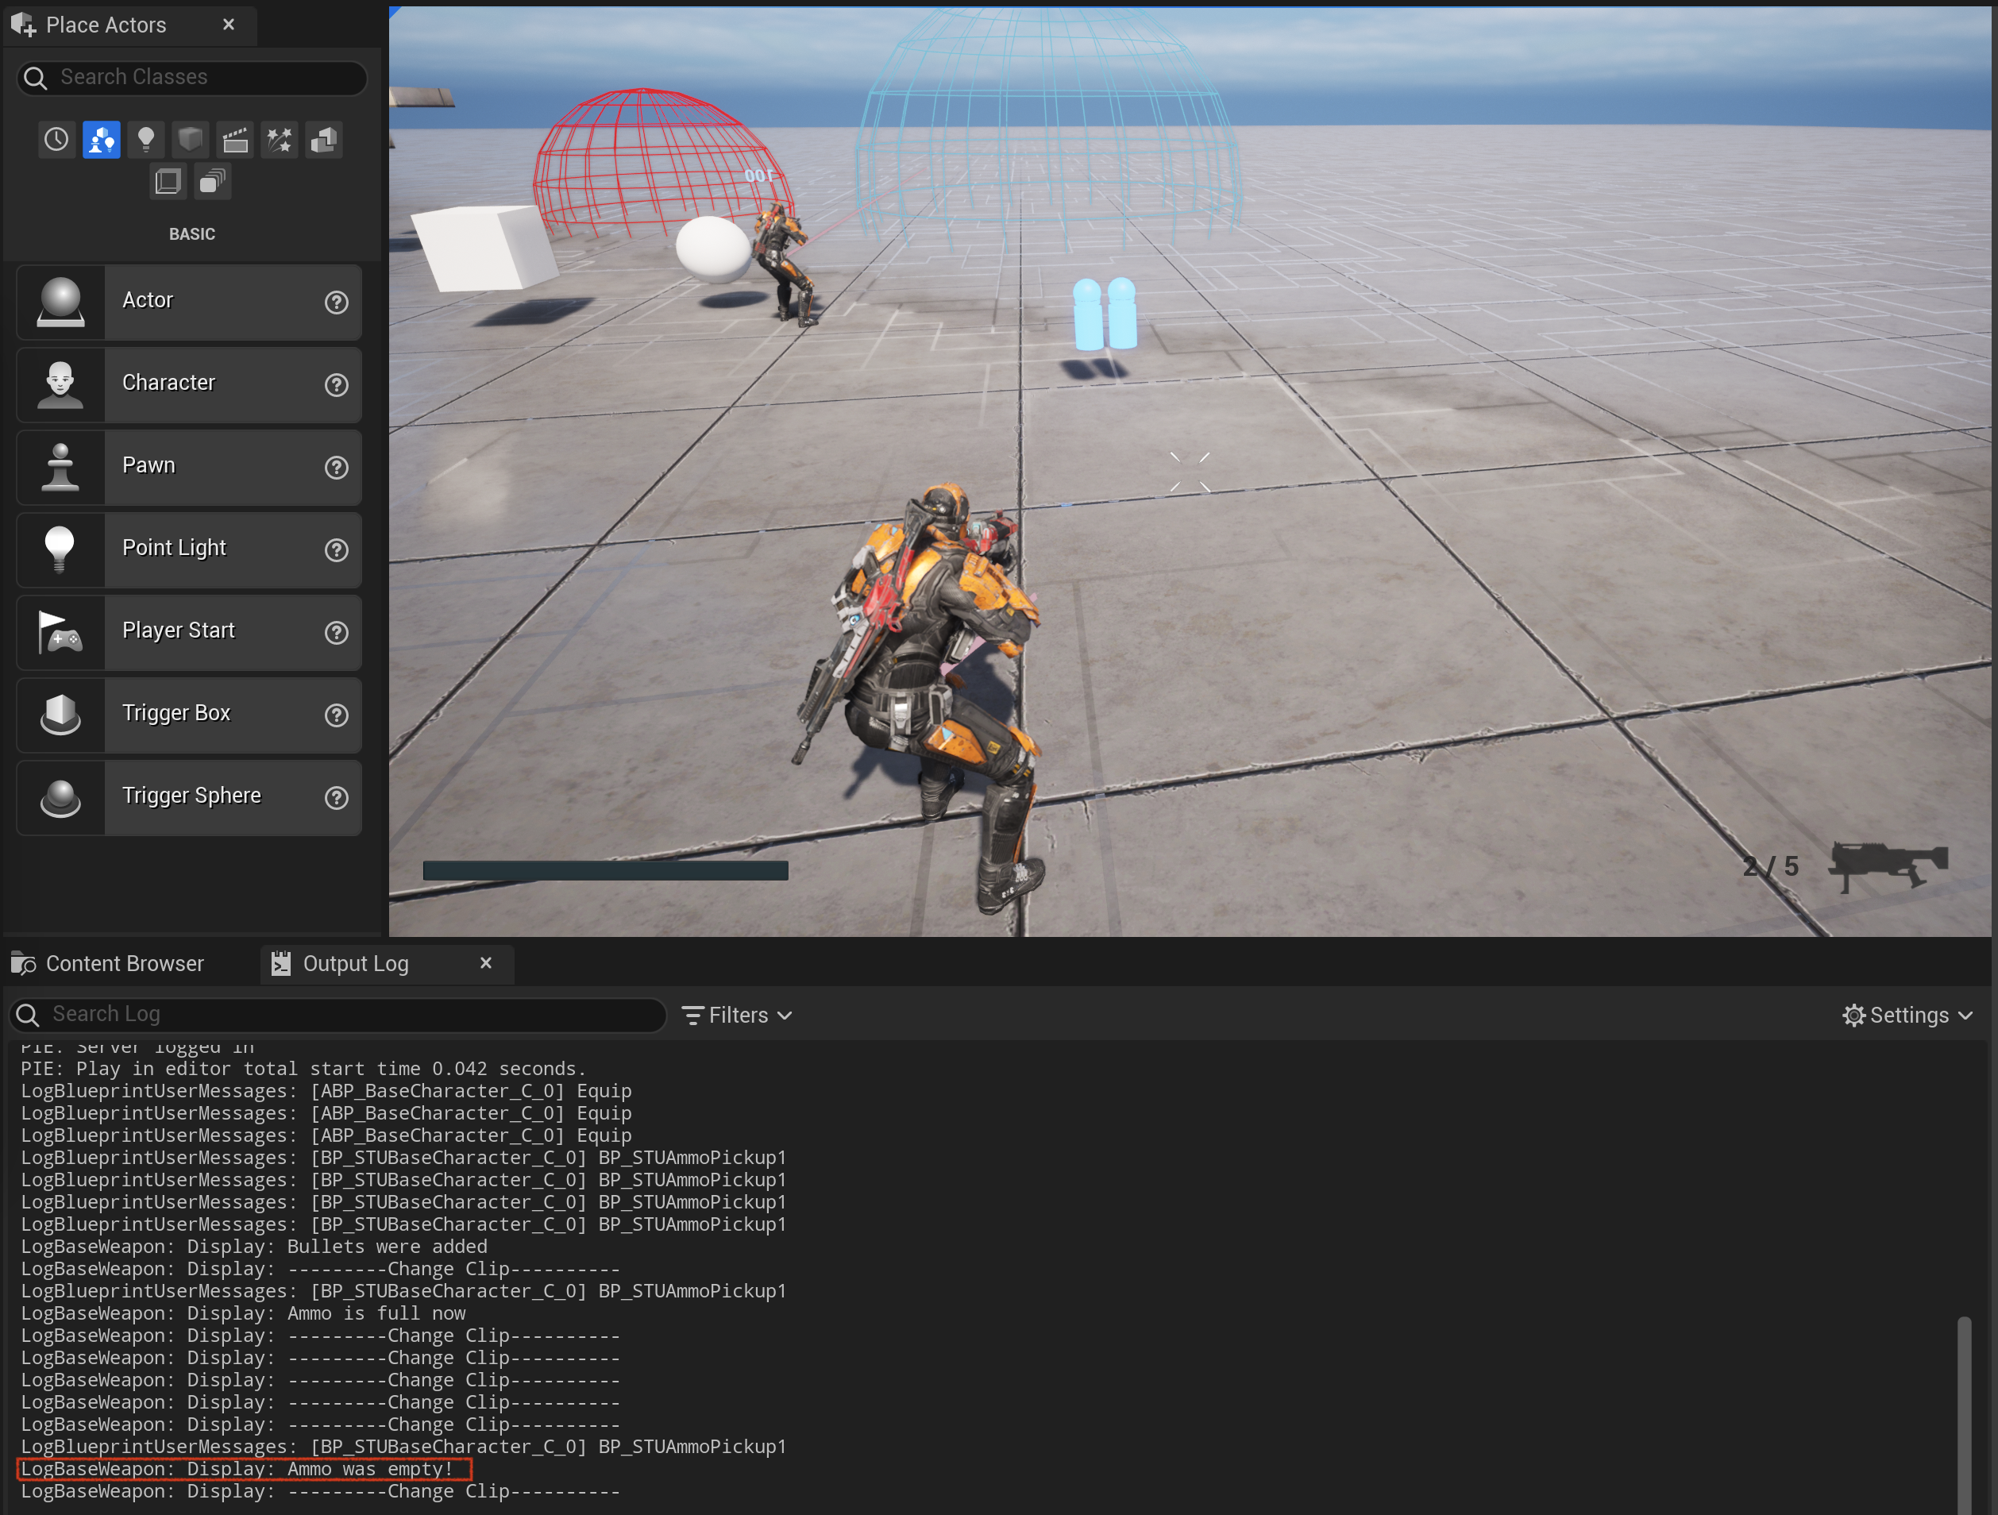Open help for Player Start
Viewport: 1998px width, 1515px height.
337,632
